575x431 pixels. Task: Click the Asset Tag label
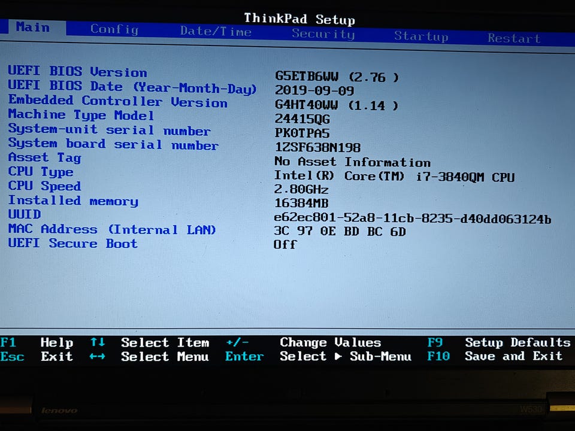[44, 157]
